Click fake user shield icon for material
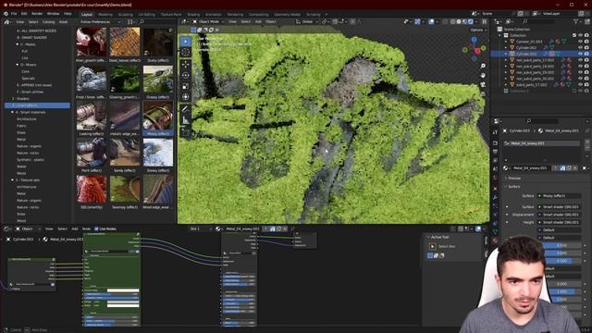 (x=562, y=168)
